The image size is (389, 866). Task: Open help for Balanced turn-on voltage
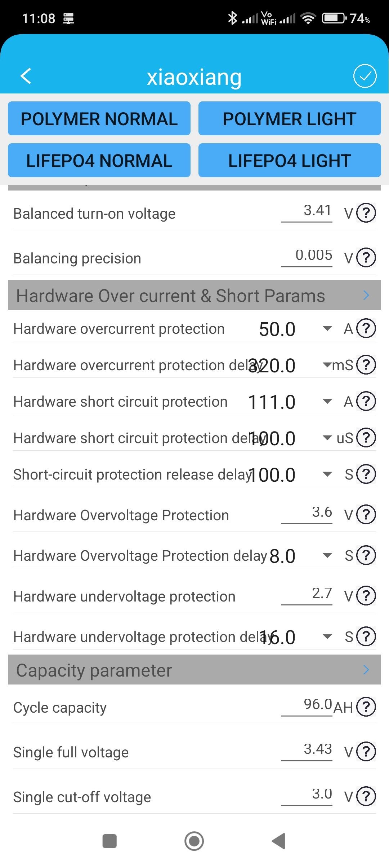366,213
